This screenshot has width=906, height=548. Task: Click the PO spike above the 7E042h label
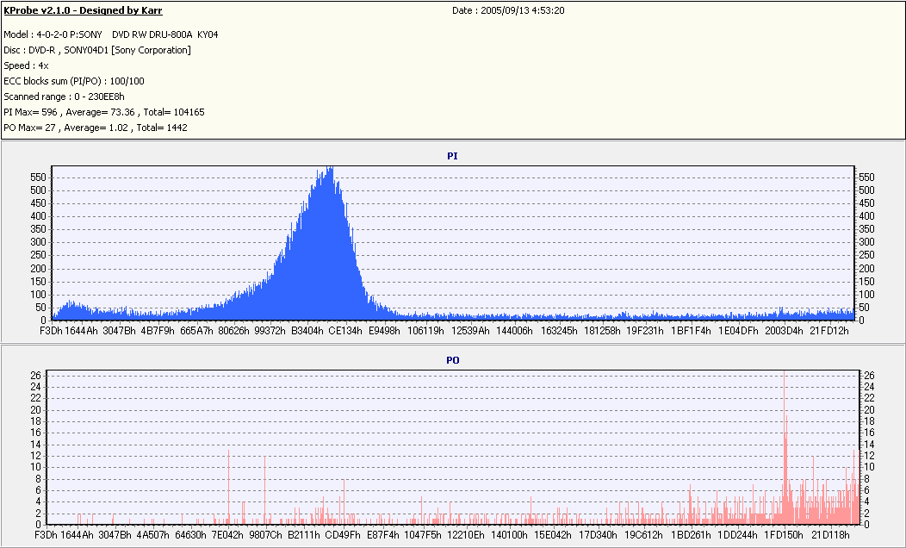229,487
